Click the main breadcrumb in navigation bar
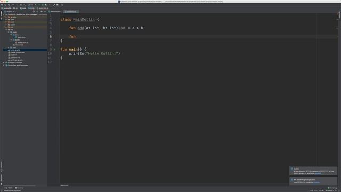The width and height of the screenshot is (341, 192). (23, 9)
